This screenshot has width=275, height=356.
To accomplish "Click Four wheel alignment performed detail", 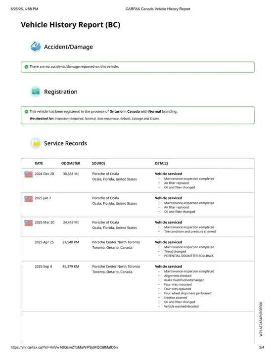I will pyautogui.click(x=188, y=293).
